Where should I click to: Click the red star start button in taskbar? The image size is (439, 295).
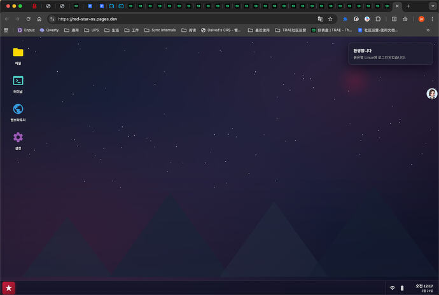click(9, 288)
